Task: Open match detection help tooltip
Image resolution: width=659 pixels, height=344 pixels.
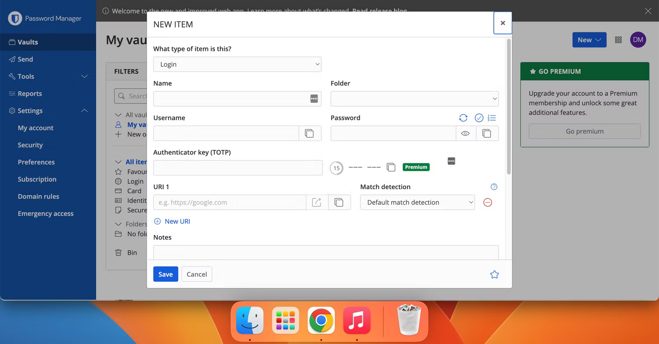Action: click(x=493, y=186)
